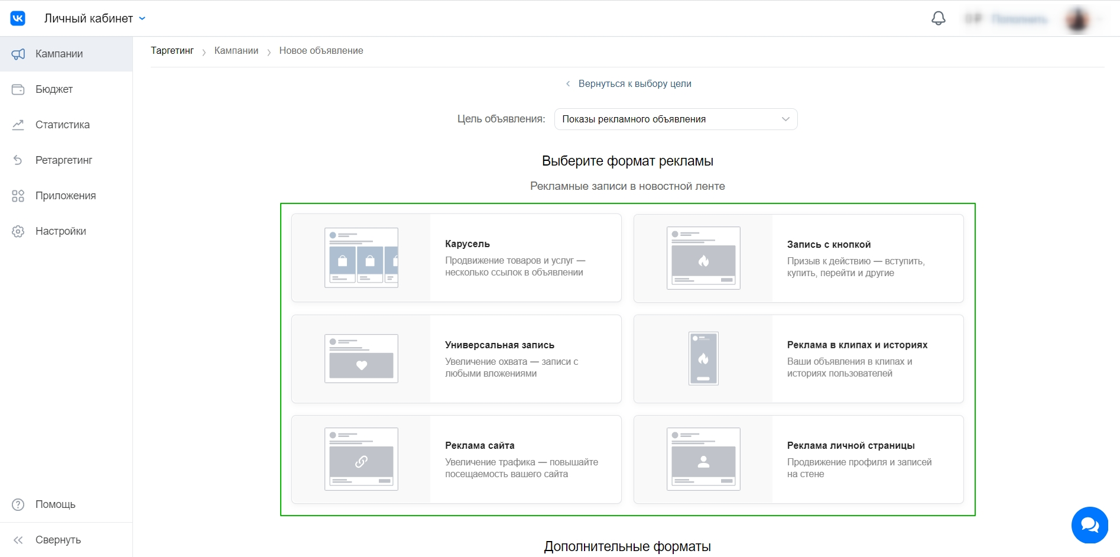Click the dropdown arrow of Показы рекламного объявления
Screen dimensions: 1120x557
point(785,119)
